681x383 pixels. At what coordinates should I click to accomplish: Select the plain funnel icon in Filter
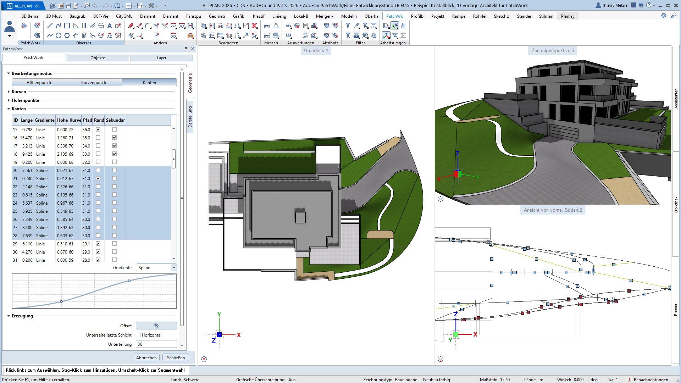[x=348, y=26]
